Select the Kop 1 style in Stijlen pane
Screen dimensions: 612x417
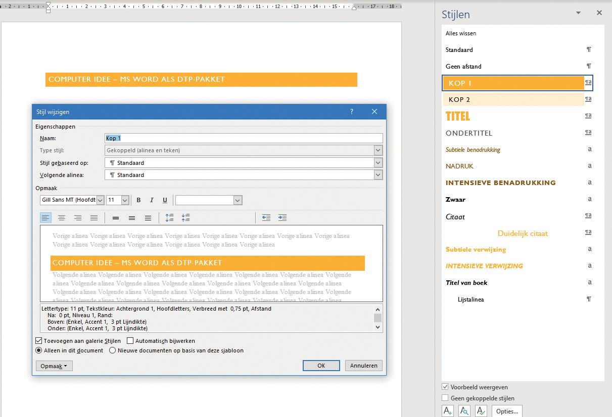517,83
